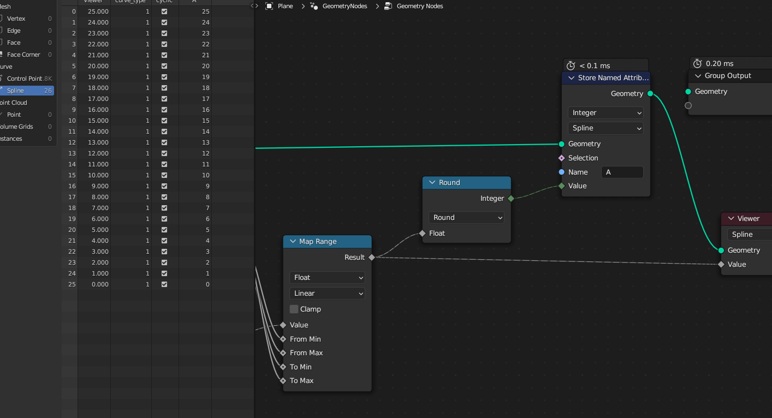
Task: Collapse the Group Output node
Action: [x=698, y=76]
